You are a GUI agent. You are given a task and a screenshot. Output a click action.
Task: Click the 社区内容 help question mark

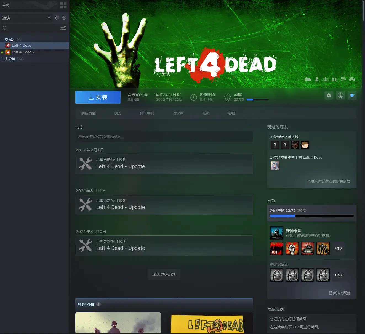pos(98,304)
